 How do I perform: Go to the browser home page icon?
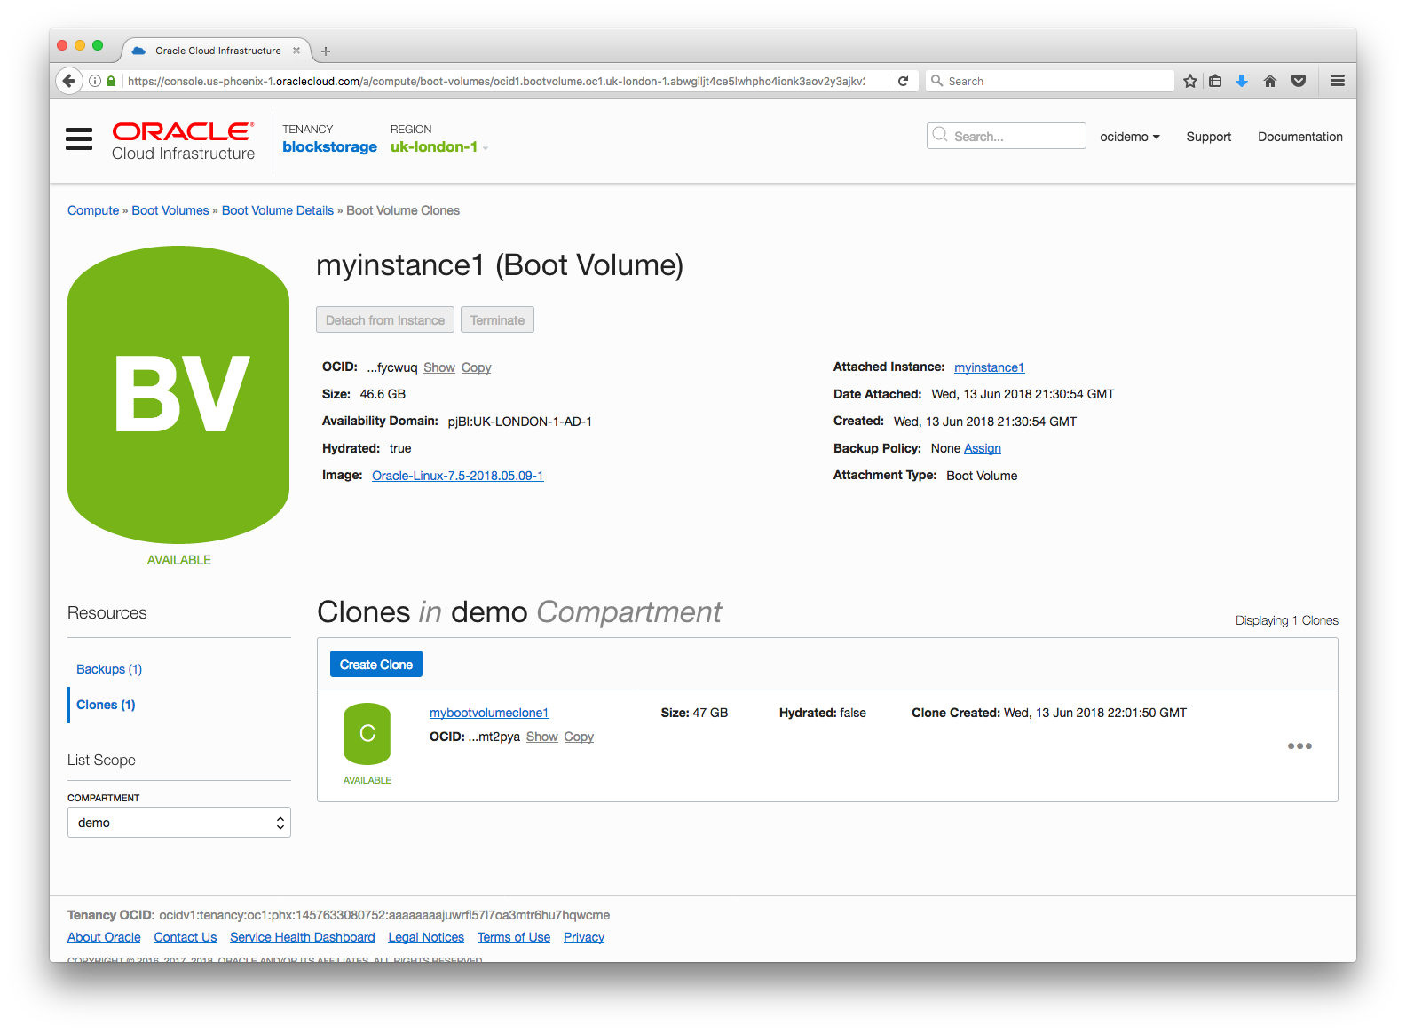pos(1270,81)
